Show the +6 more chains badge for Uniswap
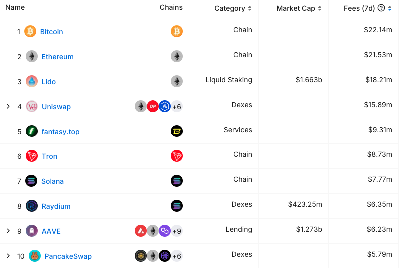Screen dimensions: 399x268 click(177, 106)
